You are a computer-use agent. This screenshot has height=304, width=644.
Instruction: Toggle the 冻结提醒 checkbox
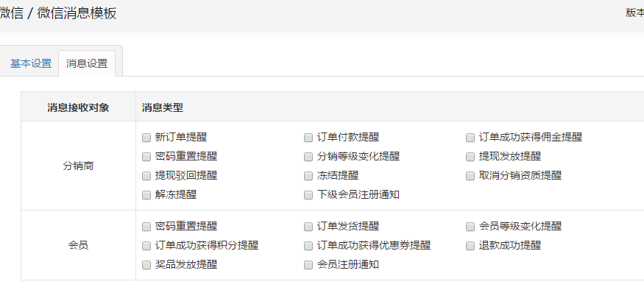(308, 175)
